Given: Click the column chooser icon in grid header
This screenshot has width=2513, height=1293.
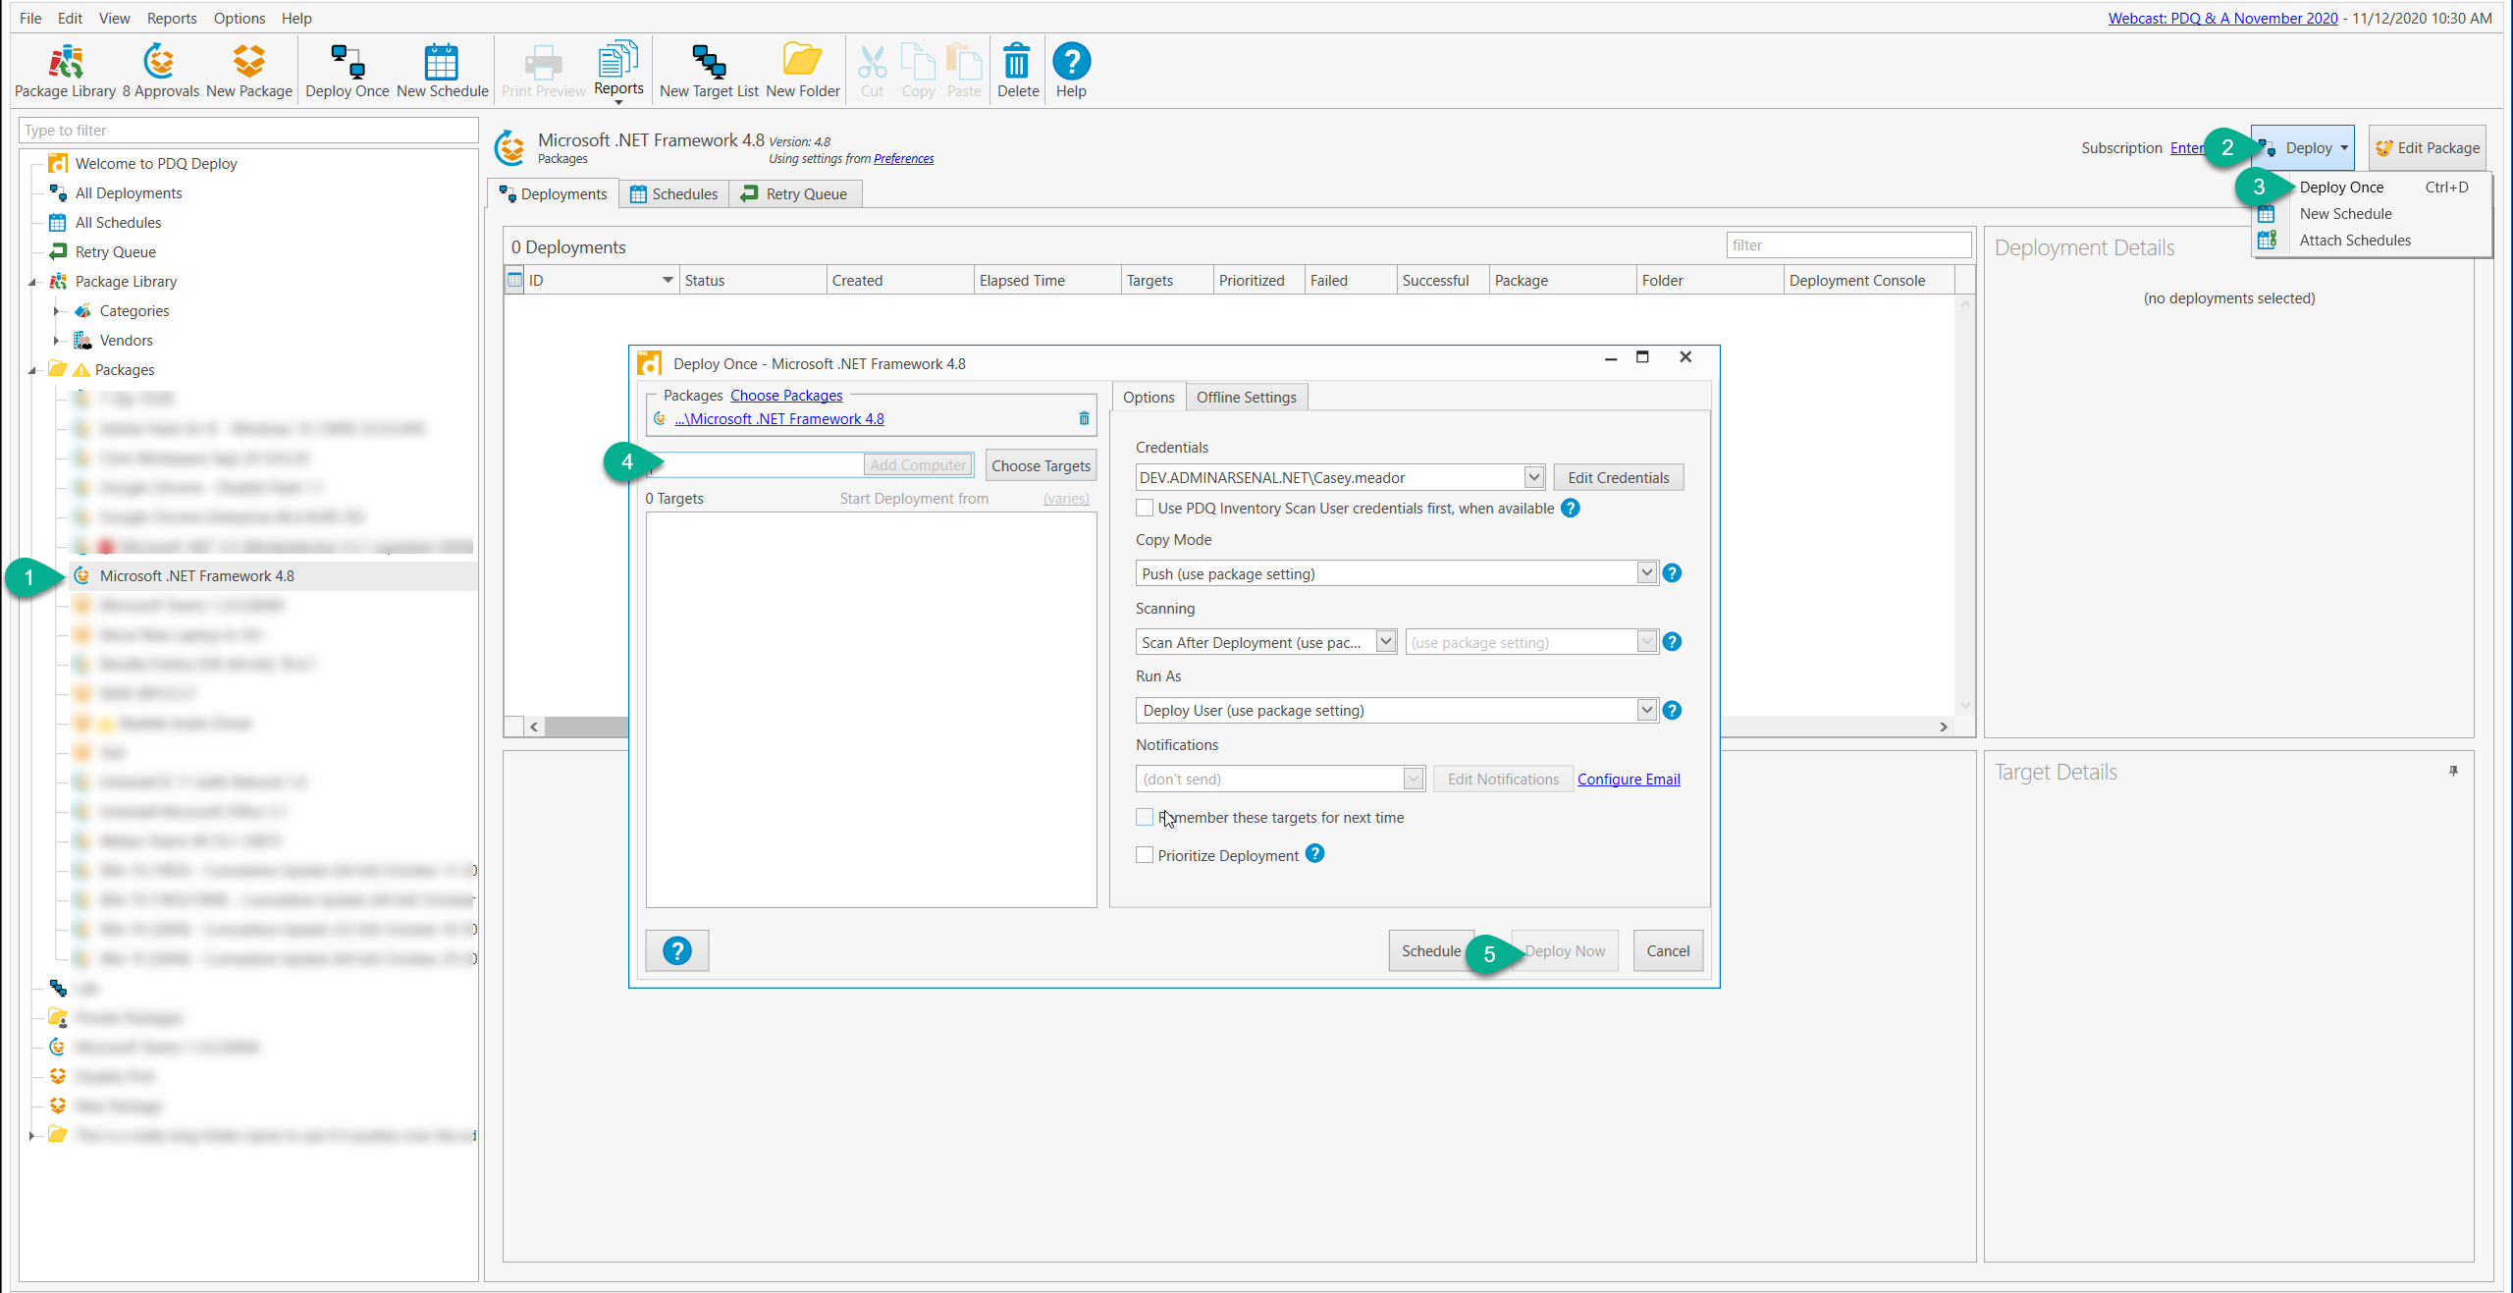Looking at the screenshot, I should point(515,280).
